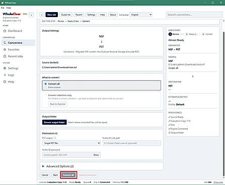Click the Convert all button at the bottom
This screenshot has width=225, height=185.
pos(68,175)
